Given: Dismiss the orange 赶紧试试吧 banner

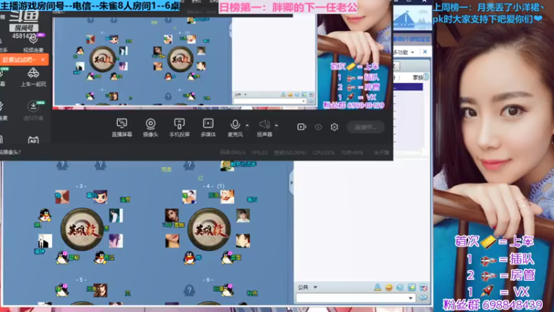Looking at the screenshot, I should [x=43, y=60].
